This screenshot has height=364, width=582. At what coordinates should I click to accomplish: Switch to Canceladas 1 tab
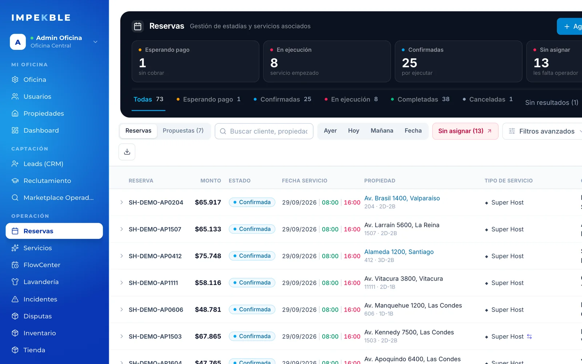point(487,99)
